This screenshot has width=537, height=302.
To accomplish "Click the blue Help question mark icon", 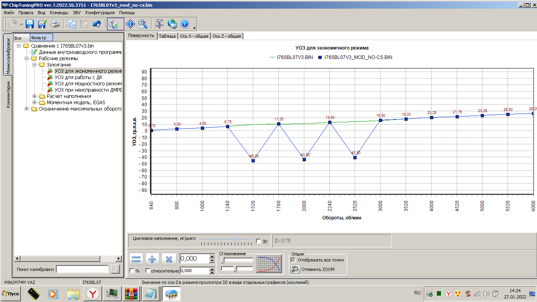I will click(x=185, y=24).
